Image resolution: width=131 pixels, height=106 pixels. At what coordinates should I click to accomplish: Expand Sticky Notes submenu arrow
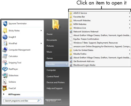pyautogui.click(x=41, y=30)
